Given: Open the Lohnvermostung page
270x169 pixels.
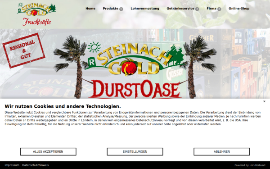Looking at the screenshot, I should [145, 9].
